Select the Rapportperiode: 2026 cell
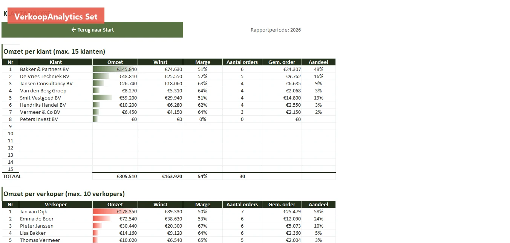This screenshot has width=510, height=243. pyautogui.click(x=276, y=30)
